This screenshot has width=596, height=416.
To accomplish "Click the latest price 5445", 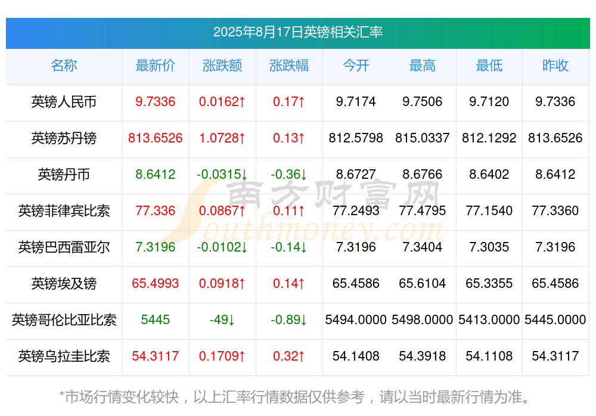I will (155, 320).
